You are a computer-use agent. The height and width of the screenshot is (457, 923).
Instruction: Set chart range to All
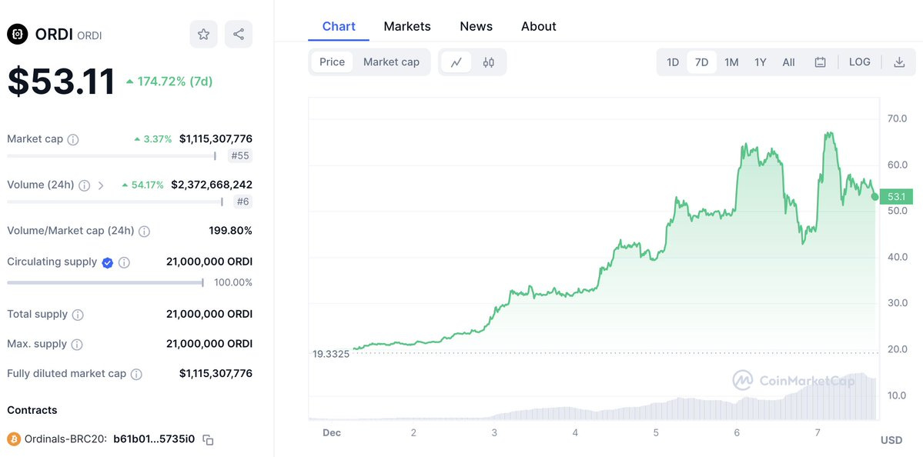pyautogui.click(x=789, y=62)
